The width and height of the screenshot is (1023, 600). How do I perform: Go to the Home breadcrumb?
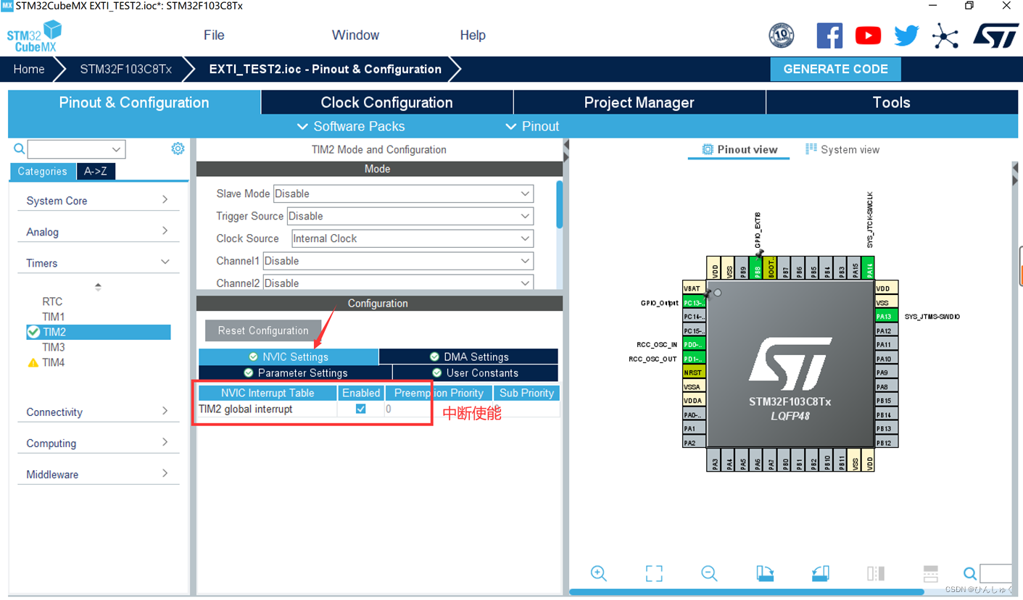tap(29, 69)
